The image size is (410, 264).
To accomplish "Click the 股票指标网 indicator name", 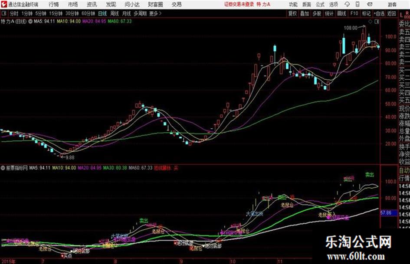I will pyautogui.click(x=17, y=168).
